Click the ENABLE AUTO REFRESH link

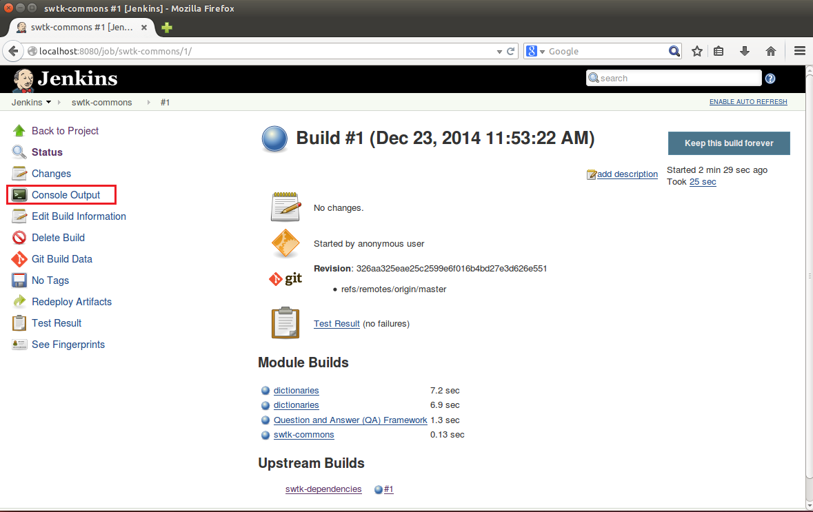pos(748,101)
